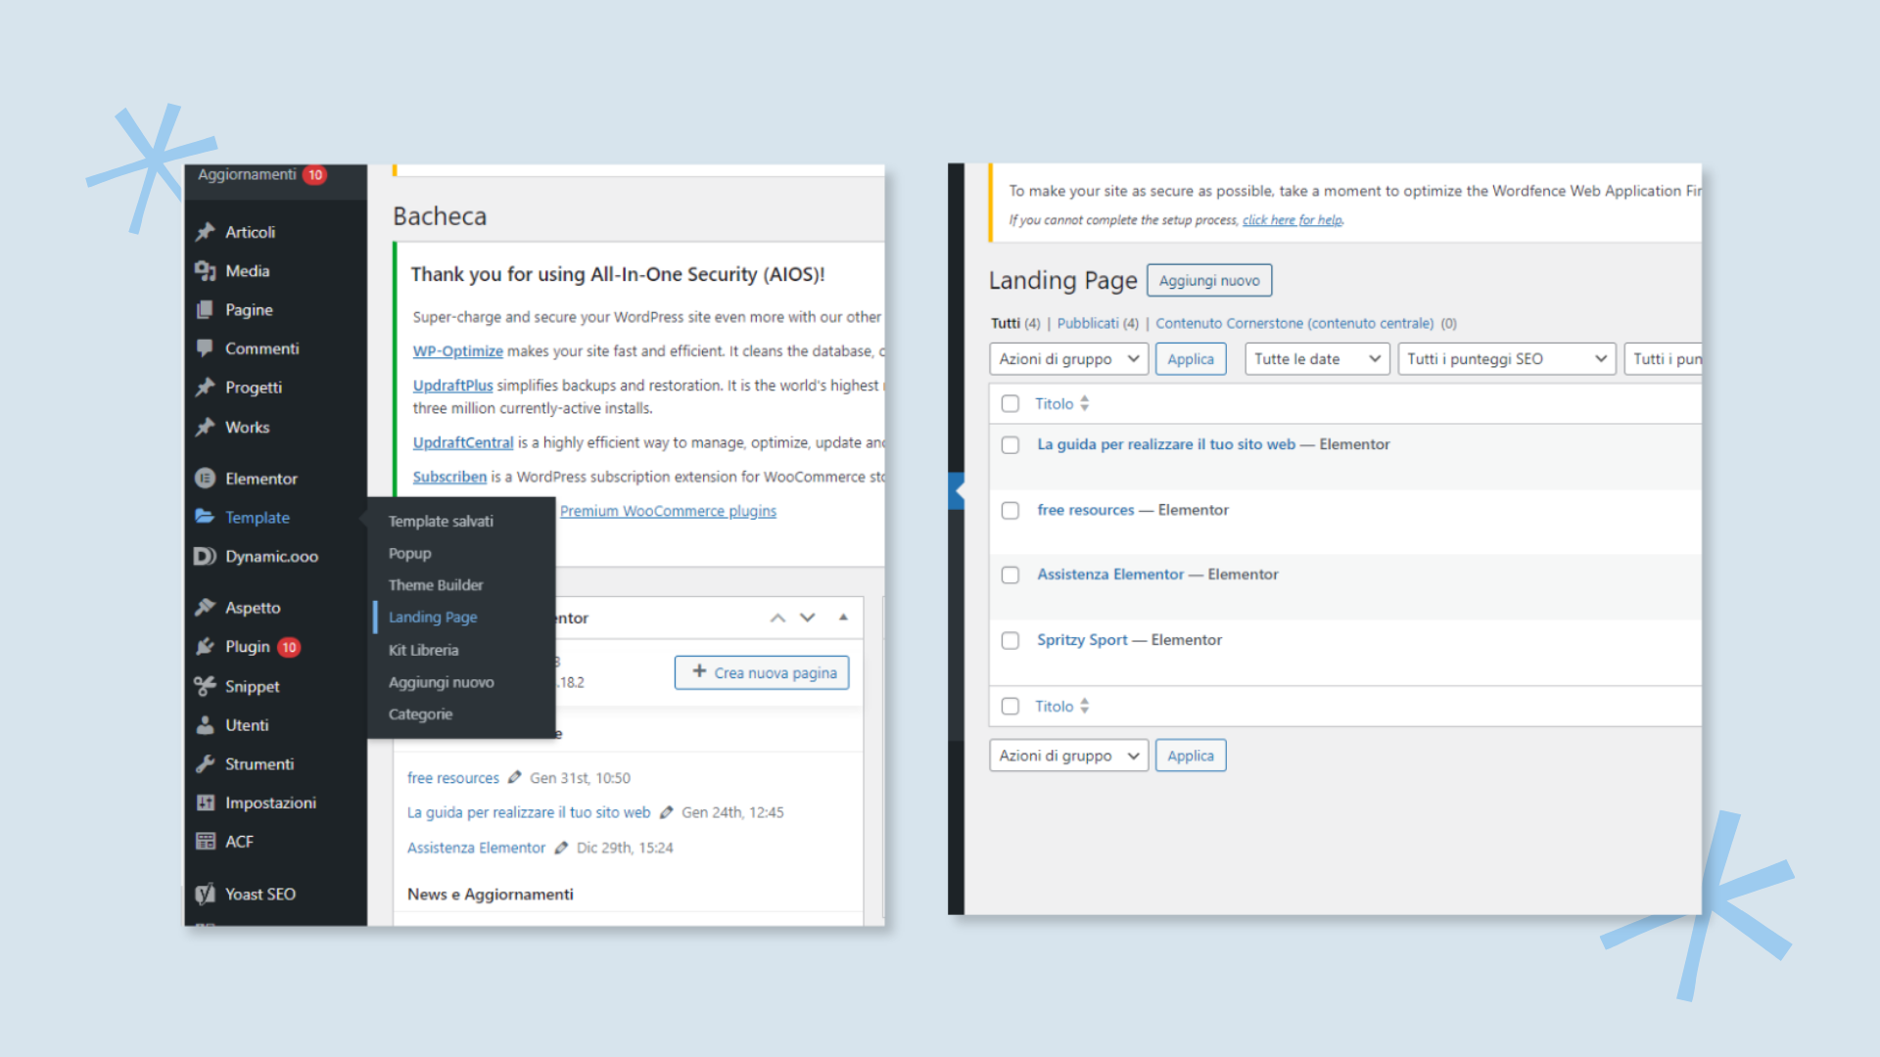Filter by Contenuto Cornerstone link
This screenshot has width=1880, height=1057.
1294,323
